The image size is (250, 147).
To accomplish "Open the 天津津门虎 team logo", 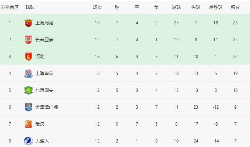I will tap(29, 107).
